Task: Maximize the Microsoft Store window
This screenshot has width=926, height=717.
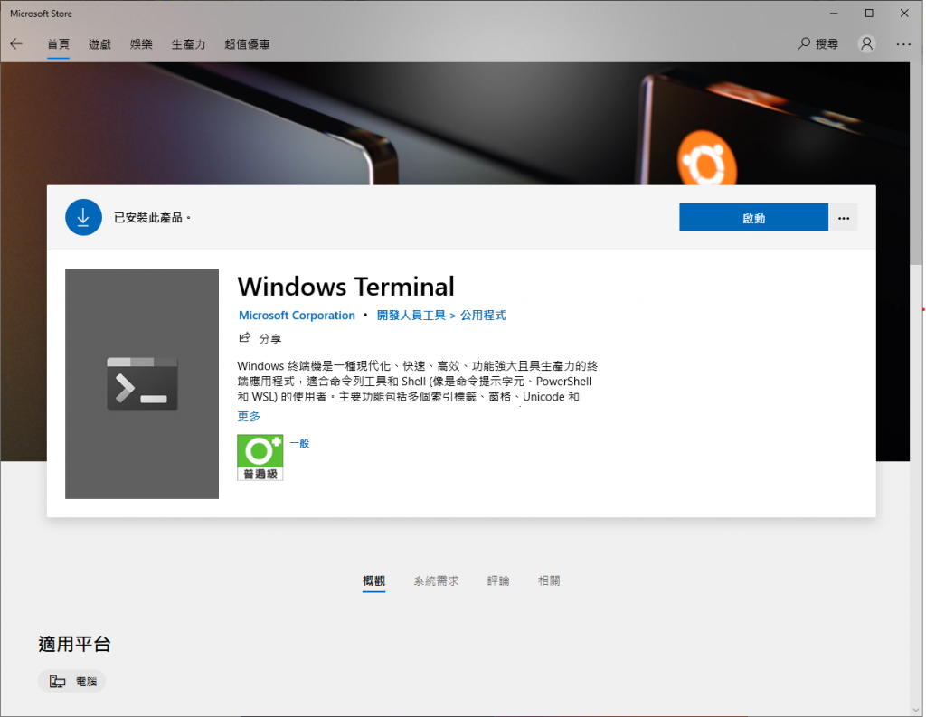Action: [869, 13]
